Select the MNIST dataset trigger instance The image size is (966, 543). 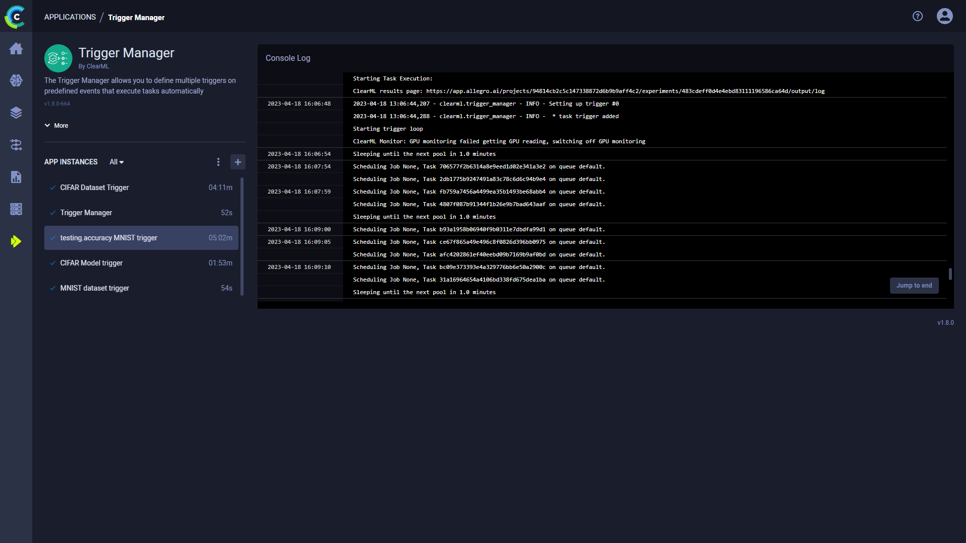point(94,288)
